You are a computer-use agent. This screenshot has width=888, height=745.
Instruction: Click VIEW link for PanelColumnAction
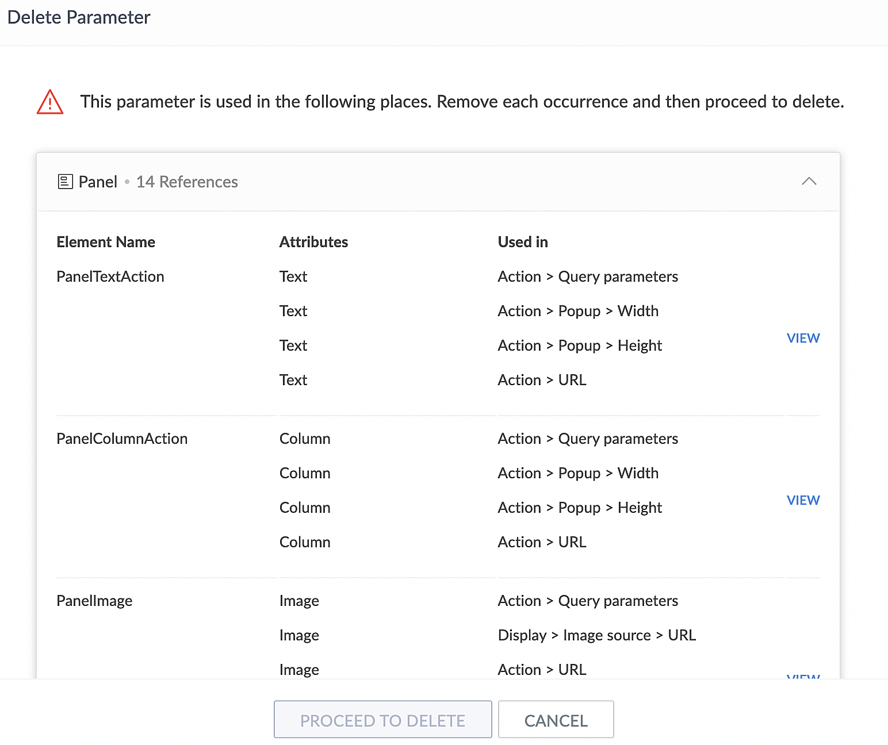(x=803, y=500)
